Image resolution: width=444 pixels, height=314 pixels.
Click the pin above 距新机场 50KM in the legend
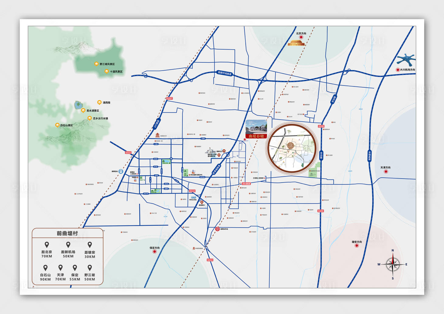pyautogui.click(x=68, y=245)
